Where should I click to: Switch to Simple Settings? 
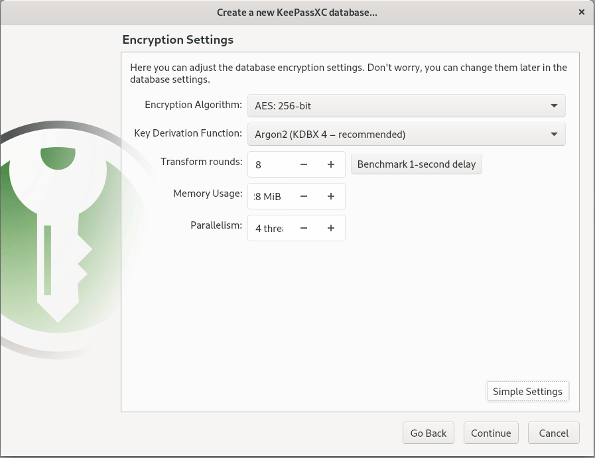527,391
